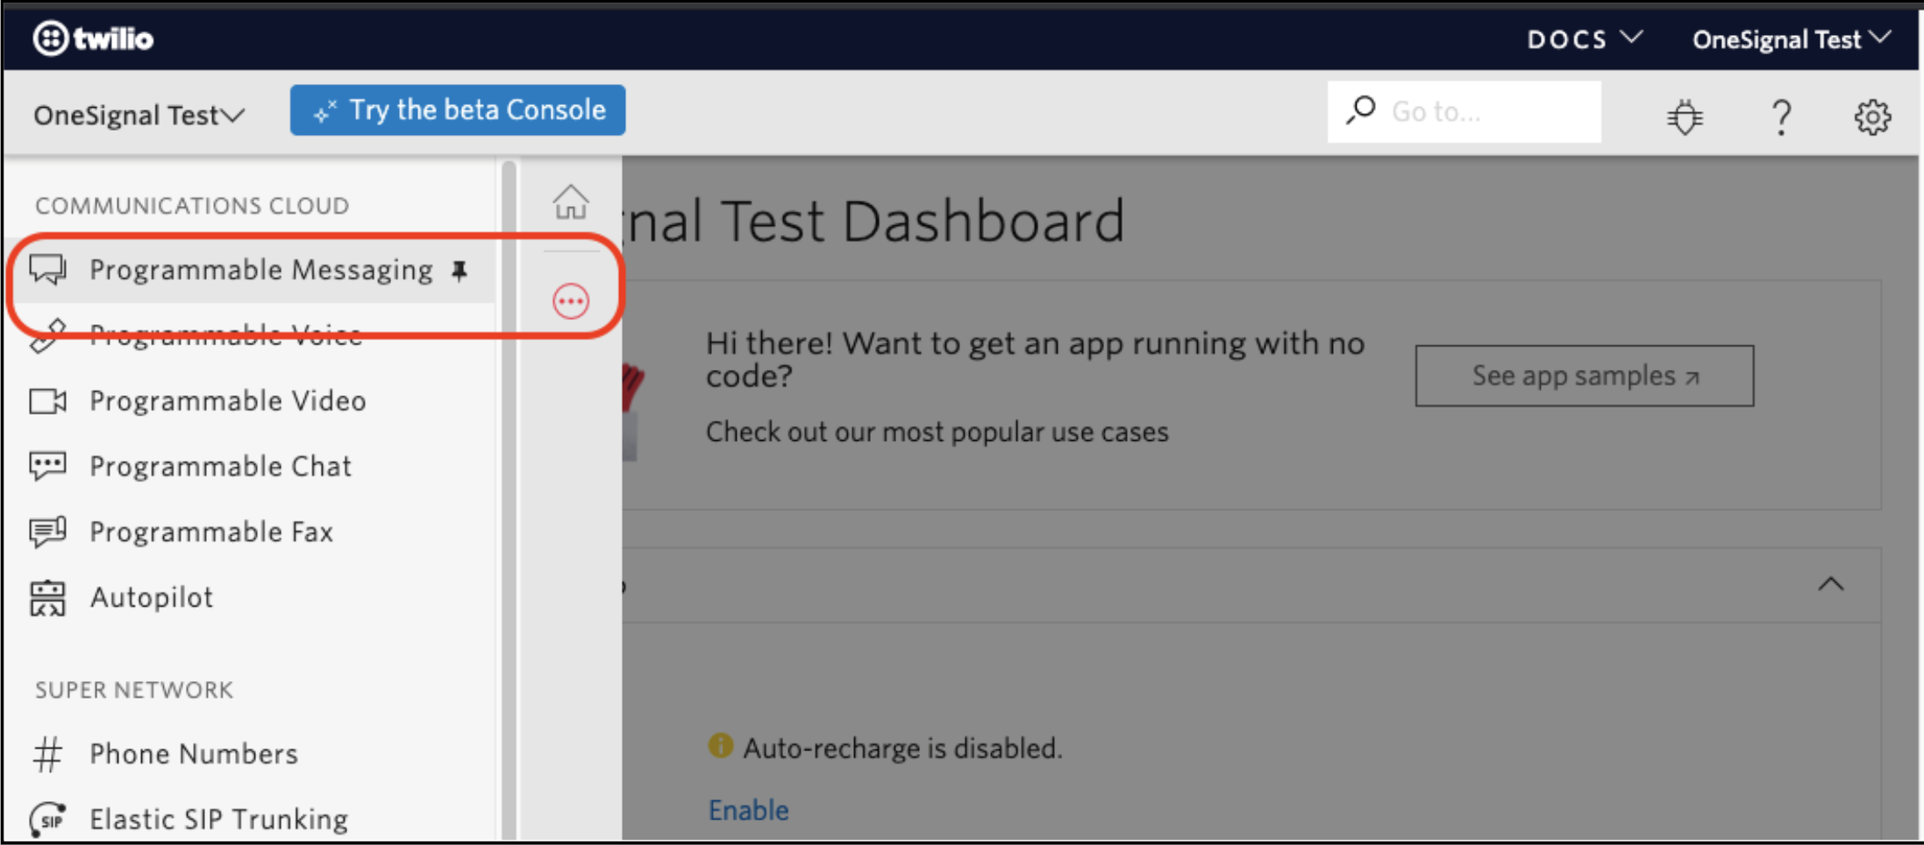Screen dimensions: 1924x845
Task: Click the COMMUNICATIONS CLOUD heading
Action: coord(192,206)
